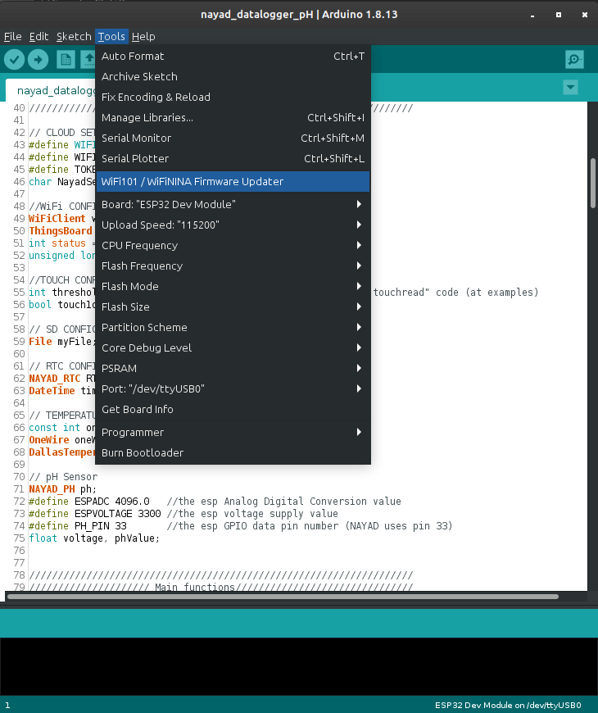Viewport: 598px width, 713px height.
Task: Select Burn Bootloader
Action: click(x=233, y=452)
